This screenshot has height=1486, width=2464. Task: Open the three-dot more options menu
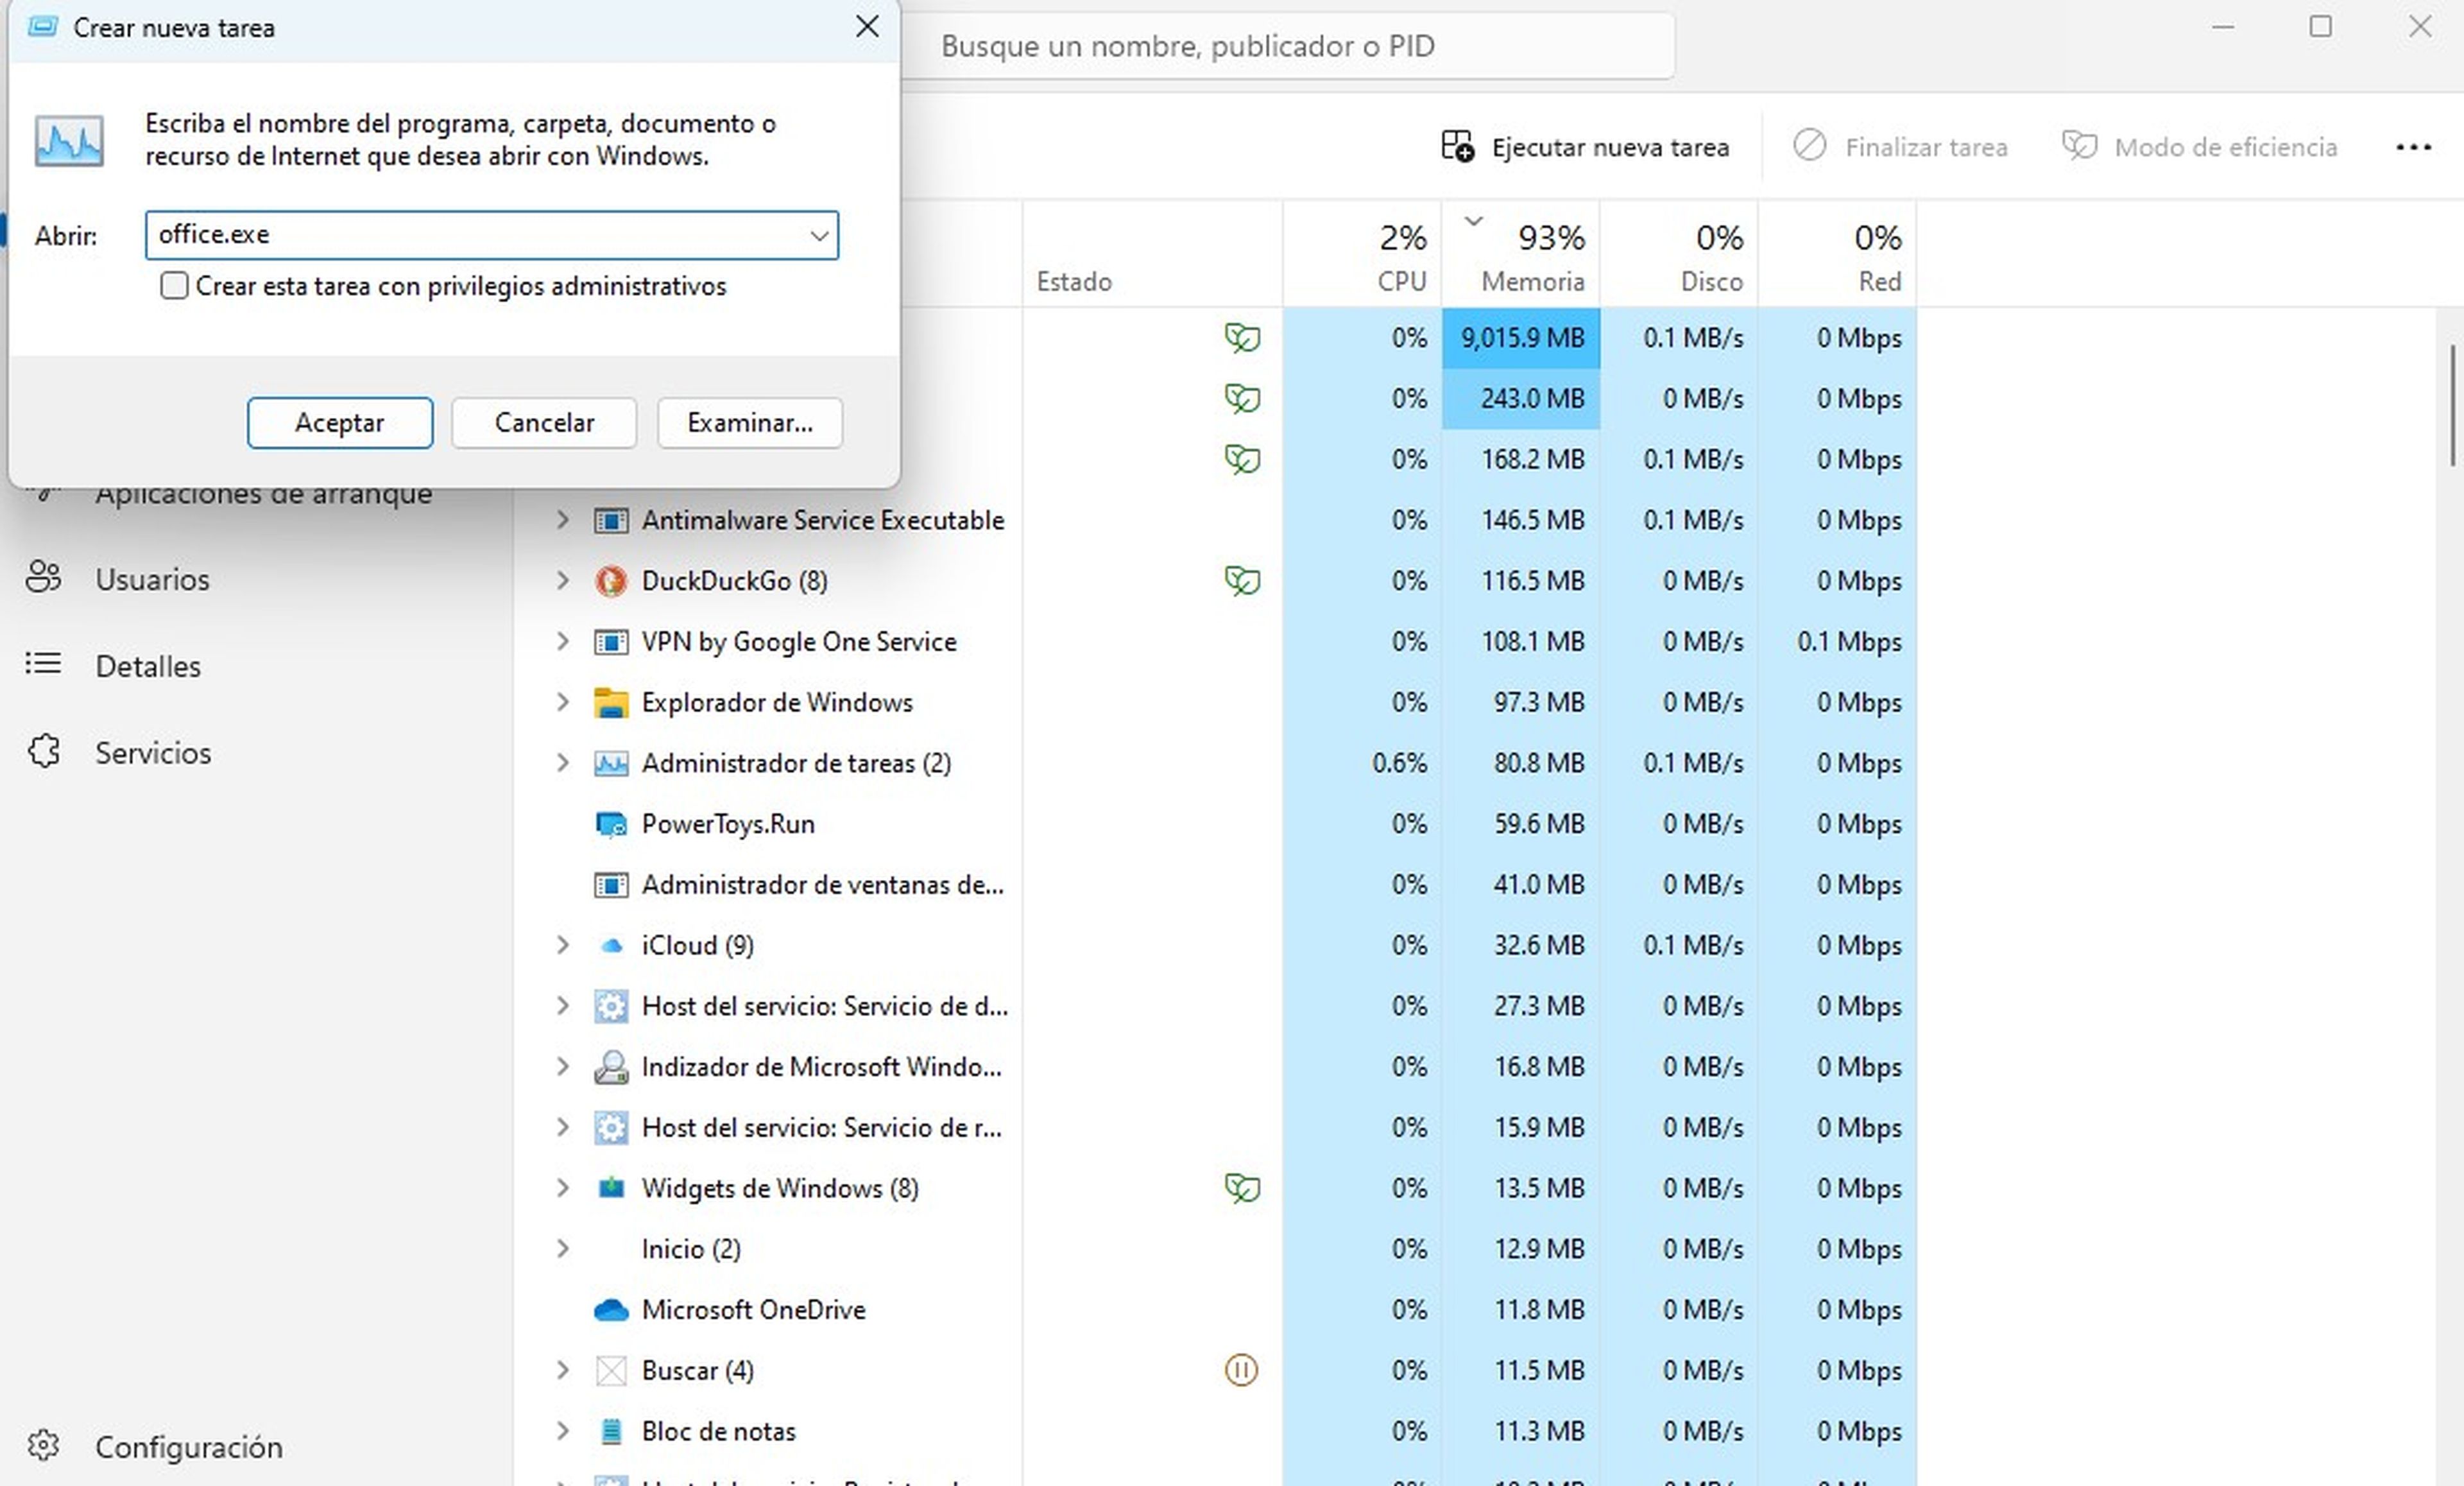pos(2413,148)
